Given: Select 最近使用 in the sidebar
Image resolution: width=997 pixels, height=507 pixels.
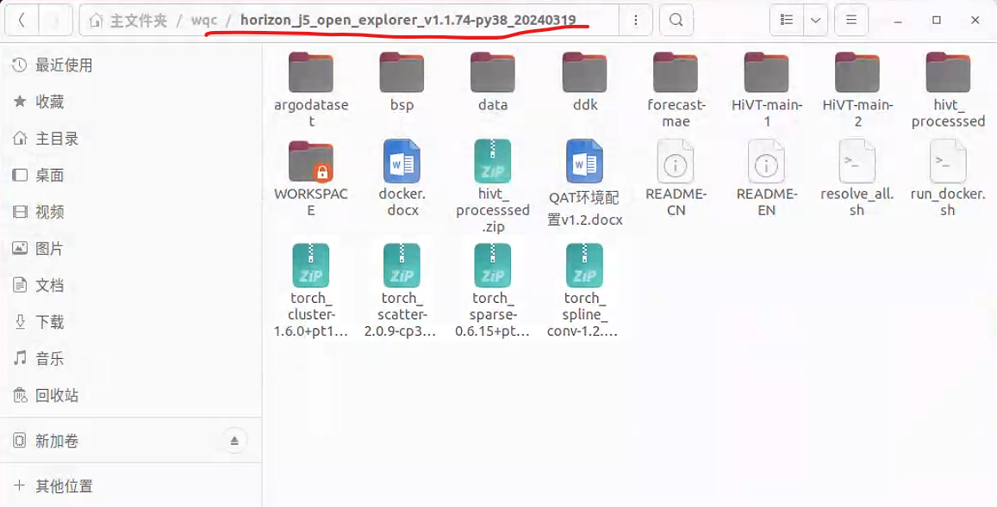Looking at the screenshot, I should pyautogui.click(x=63, y=65).
